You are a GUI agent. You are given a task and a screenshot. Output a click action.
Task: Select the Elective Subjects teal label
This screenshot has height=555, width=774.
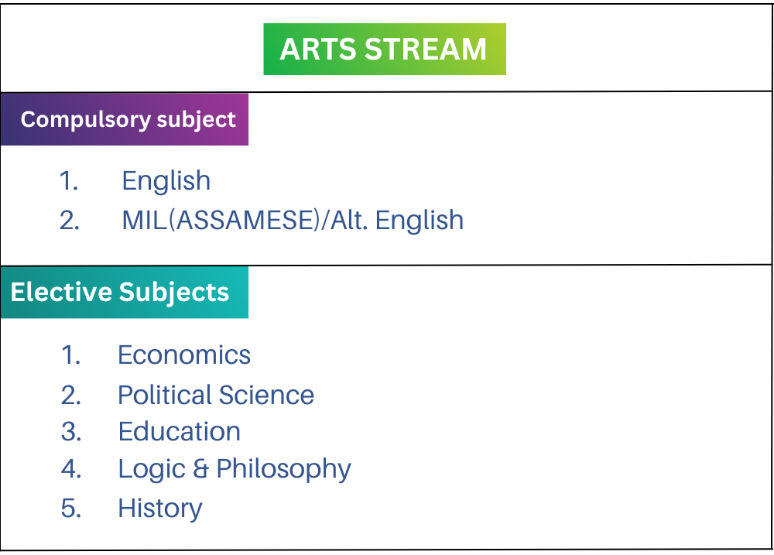click(x=124, y=293)
